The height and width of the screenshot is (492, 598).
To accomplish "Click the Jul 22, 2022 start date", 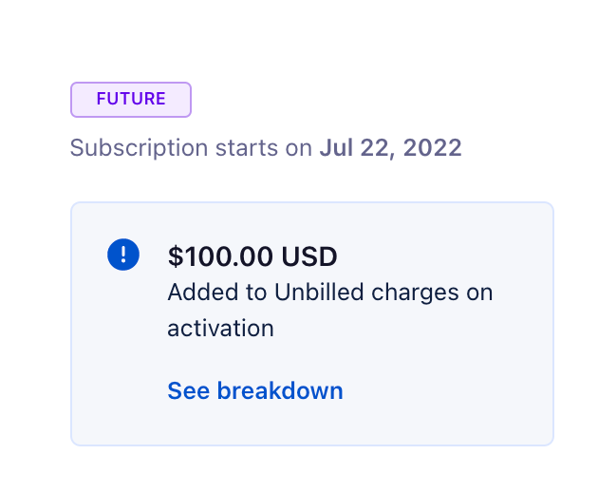I will pyautogui.click(x=390, y=148).
